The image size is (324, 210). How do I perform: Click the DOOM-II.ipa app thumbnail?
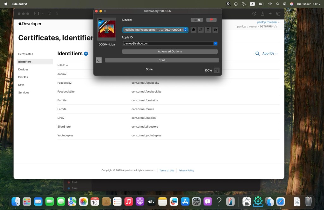[x=107, y=29]
